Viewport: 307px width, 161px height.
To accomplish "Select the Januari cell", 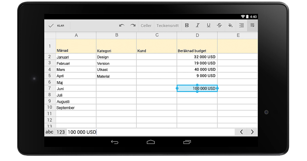I will pos(76,57).
